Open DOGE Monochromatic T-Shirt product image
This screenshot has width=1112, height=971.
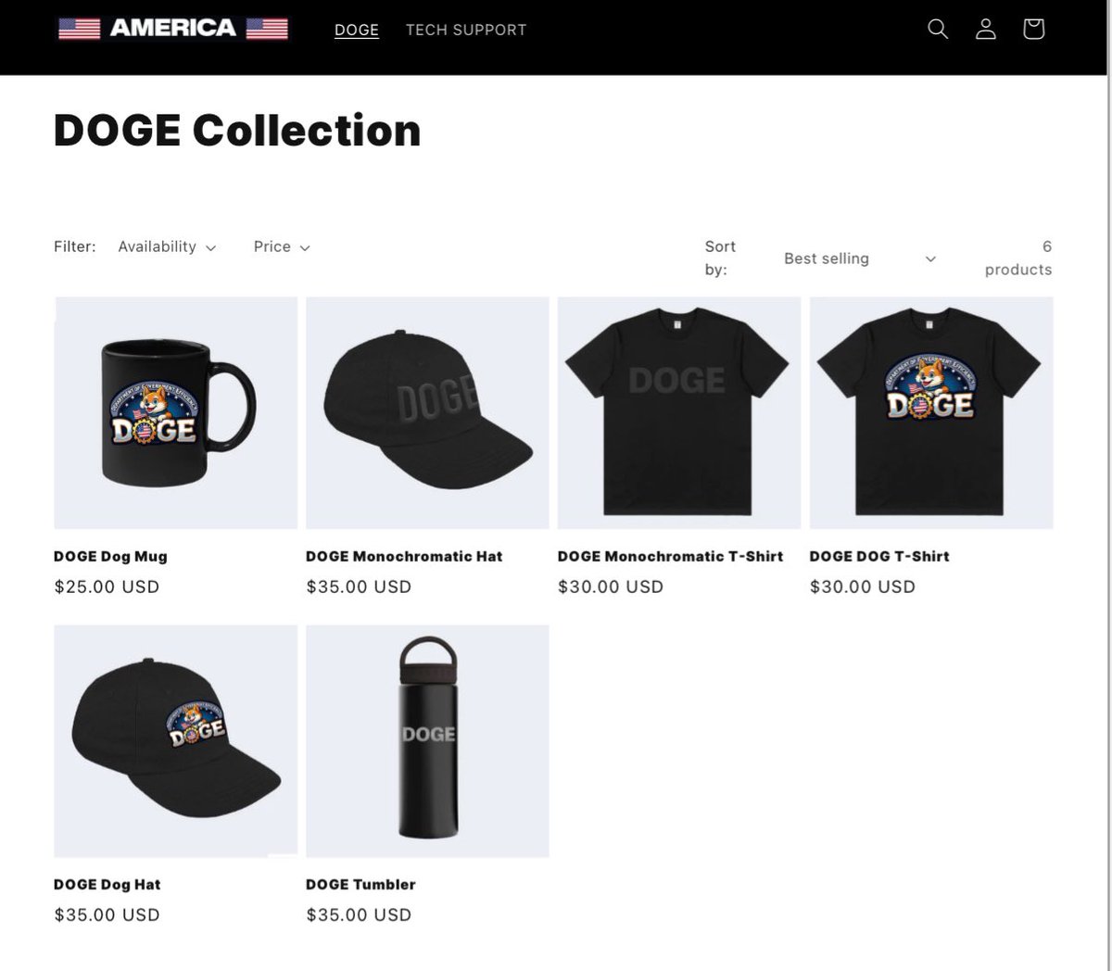(x=679, y=413)
